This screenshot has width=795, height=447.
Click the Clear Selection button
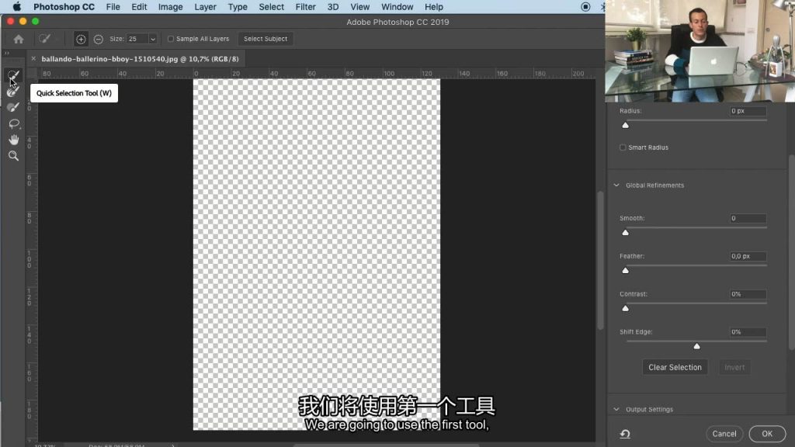[x=675, y=367]
